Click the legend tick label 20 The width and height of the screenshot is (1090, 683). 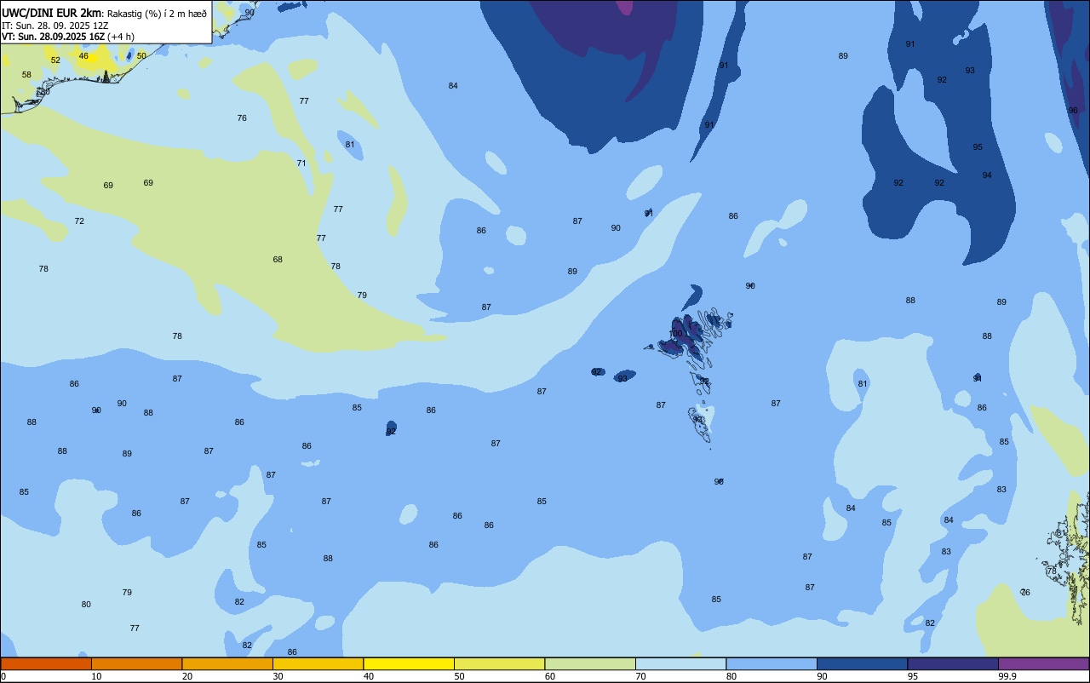[x=186, y=676]
